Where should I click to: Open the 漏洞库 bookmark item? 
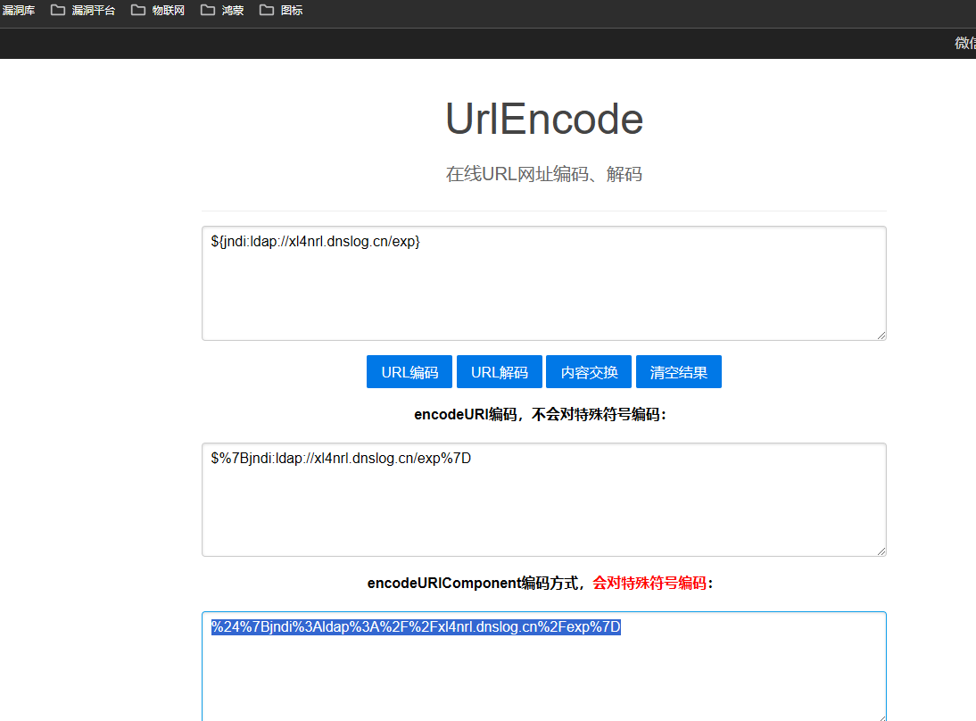pyautogui.click(x=18, y=11)
